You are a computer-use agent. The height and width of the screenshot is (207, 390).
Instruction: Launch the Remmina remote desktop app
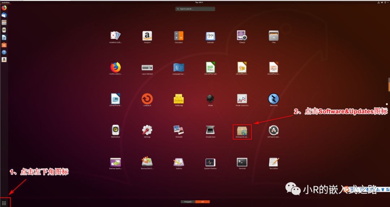click(274, 99)
